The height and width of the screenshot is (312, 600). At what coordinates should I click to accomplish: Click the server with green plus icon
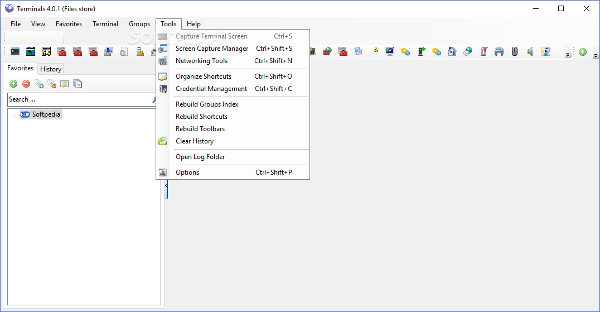422,51
